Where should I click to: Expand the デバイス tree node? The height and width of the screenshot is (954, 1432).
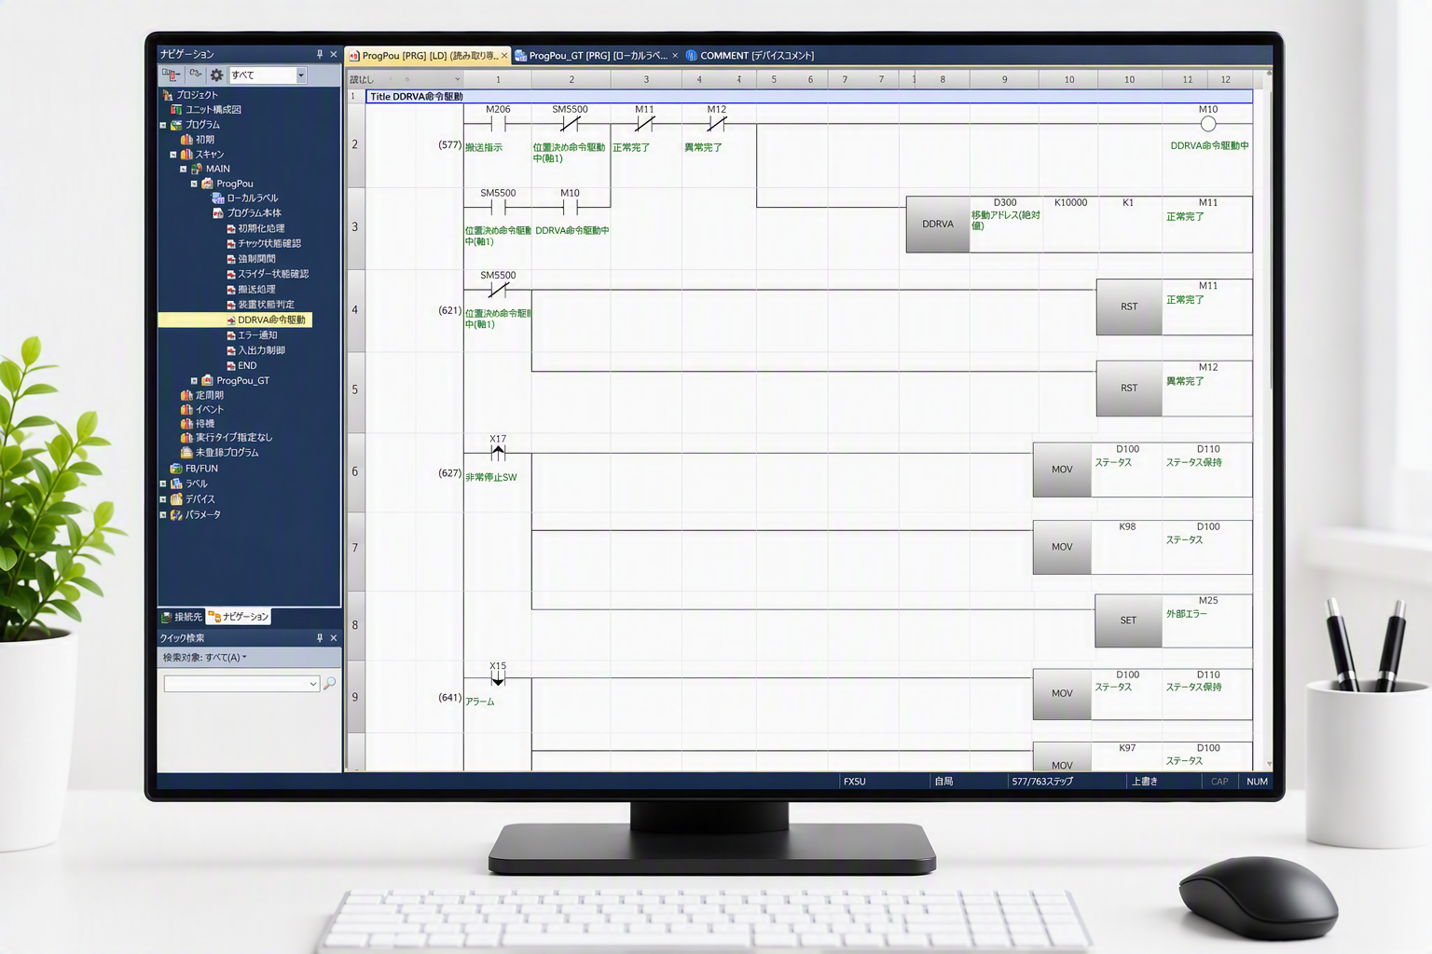tap(163, 499)
